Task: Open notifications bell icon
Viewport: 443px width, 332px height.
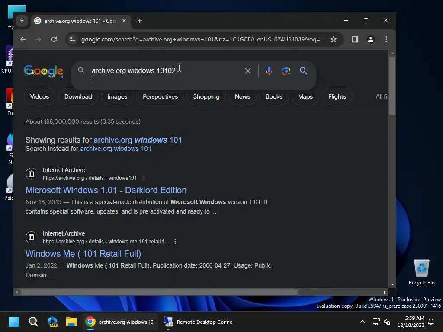Action: pos(431,322)
